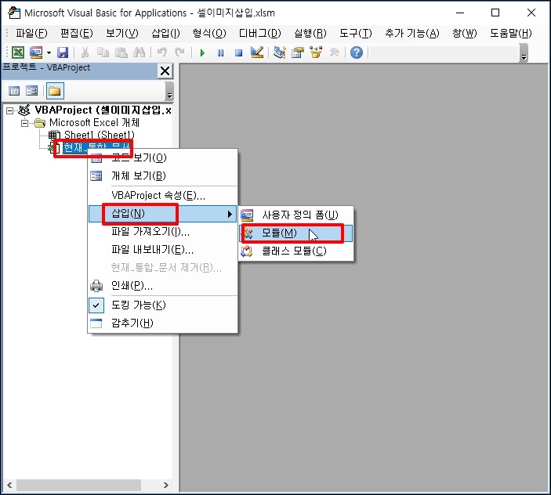
Task: Open Project Explorer toolbar icon
Action: pyautogui.click(x=280, y=52)
